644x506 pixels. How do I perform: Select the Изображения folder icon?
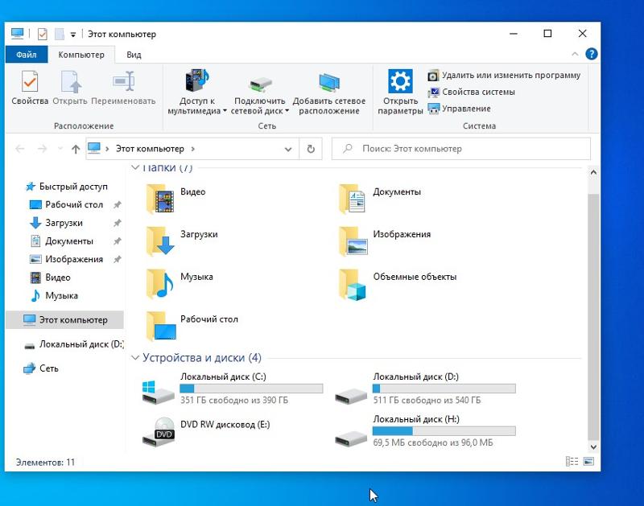coord(353,241)
